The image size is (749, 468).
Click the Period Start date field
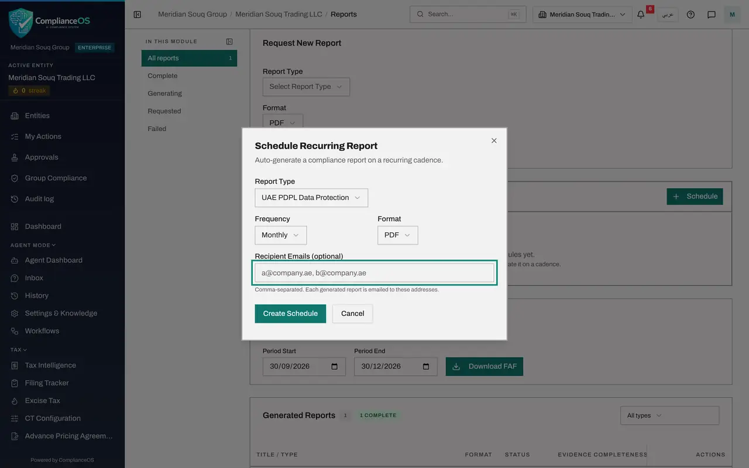(304, 366)
